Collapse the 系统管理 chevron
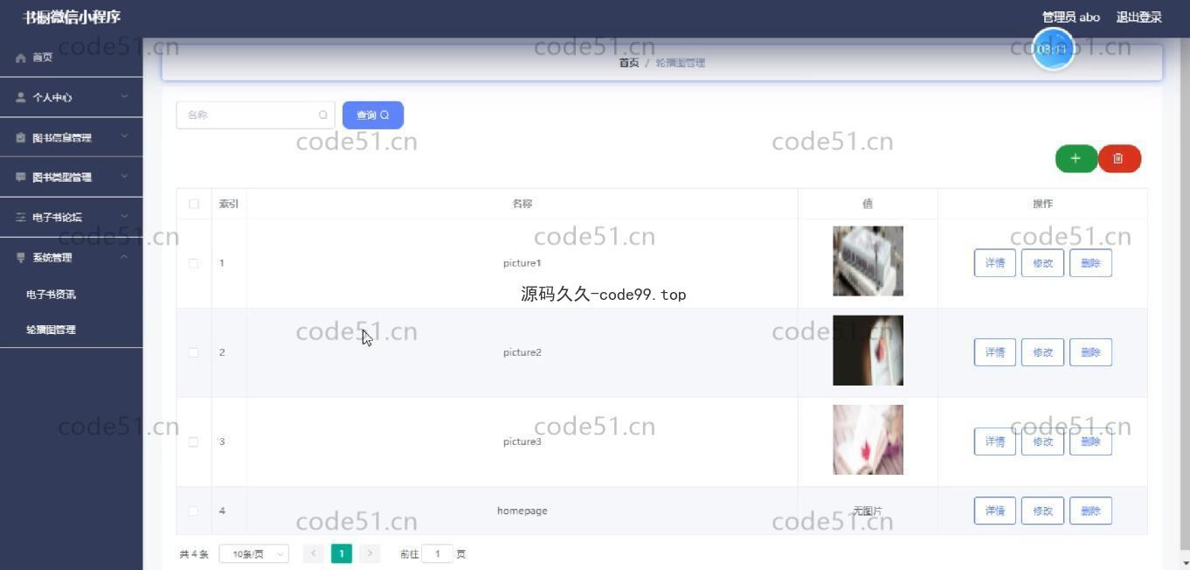 coord(124,257)
